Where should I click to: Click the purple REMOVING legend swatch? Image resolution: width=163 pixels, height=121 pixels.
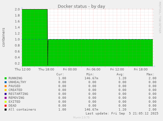[x=6, y=98]
